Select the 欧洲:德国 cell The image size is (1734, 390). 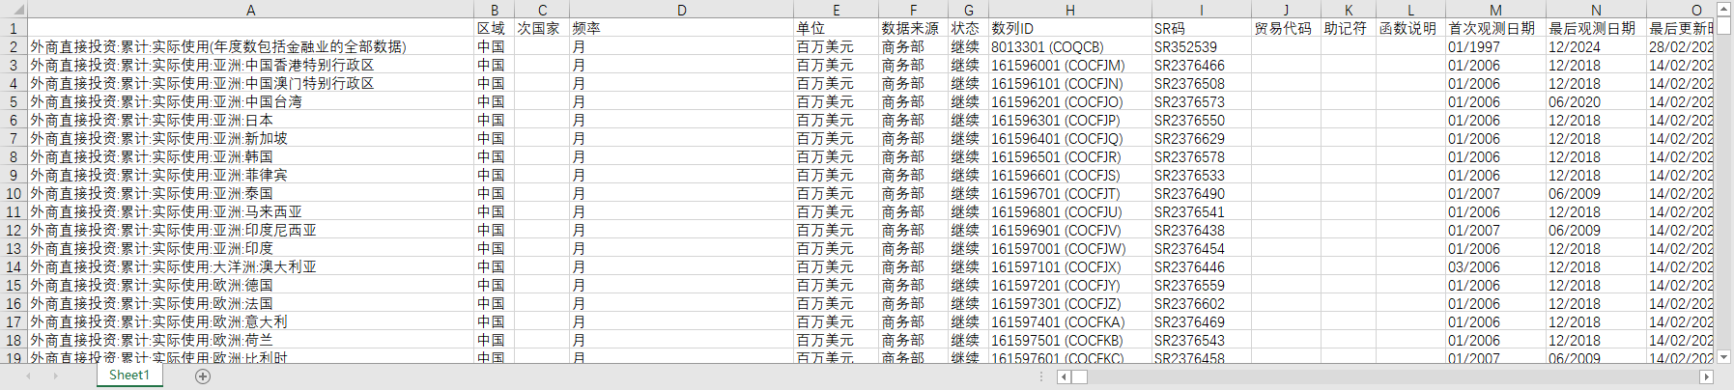tap(251, 285)
